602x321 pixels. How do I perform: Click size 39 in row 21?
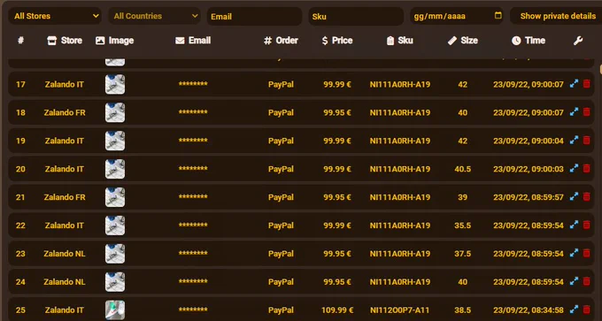463,197
